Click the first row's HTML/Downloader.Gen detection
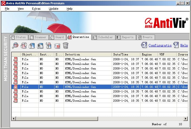The width and height of the screenshot is (191, 129). tap(80, 59)
